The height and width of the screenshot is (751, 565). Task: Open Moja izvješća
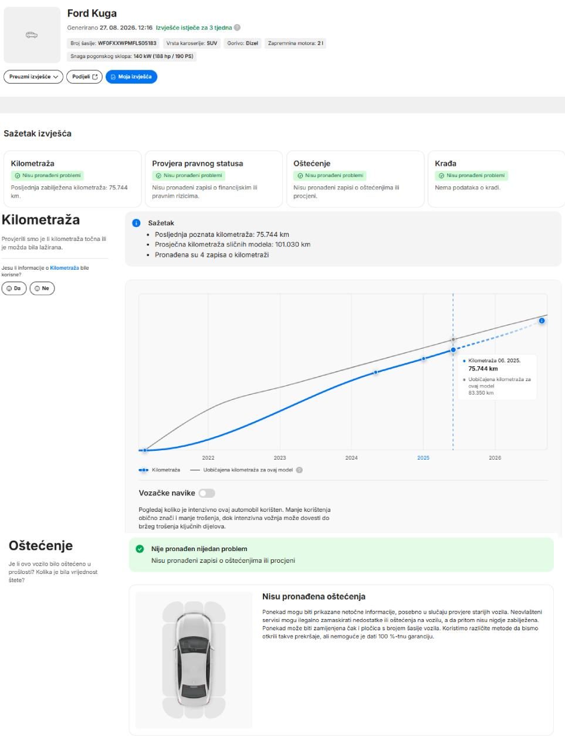(x=131, y=77)
